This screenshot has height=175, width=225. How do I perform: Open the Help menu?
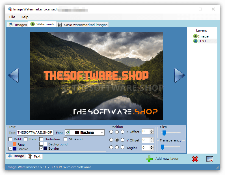pyautogui.click(x=24, y=17)
